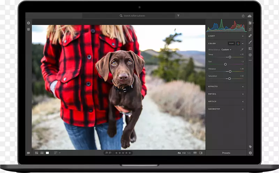Click the Saturation value +22
This screenshot has width=279, height=173.
pos(242,76)
